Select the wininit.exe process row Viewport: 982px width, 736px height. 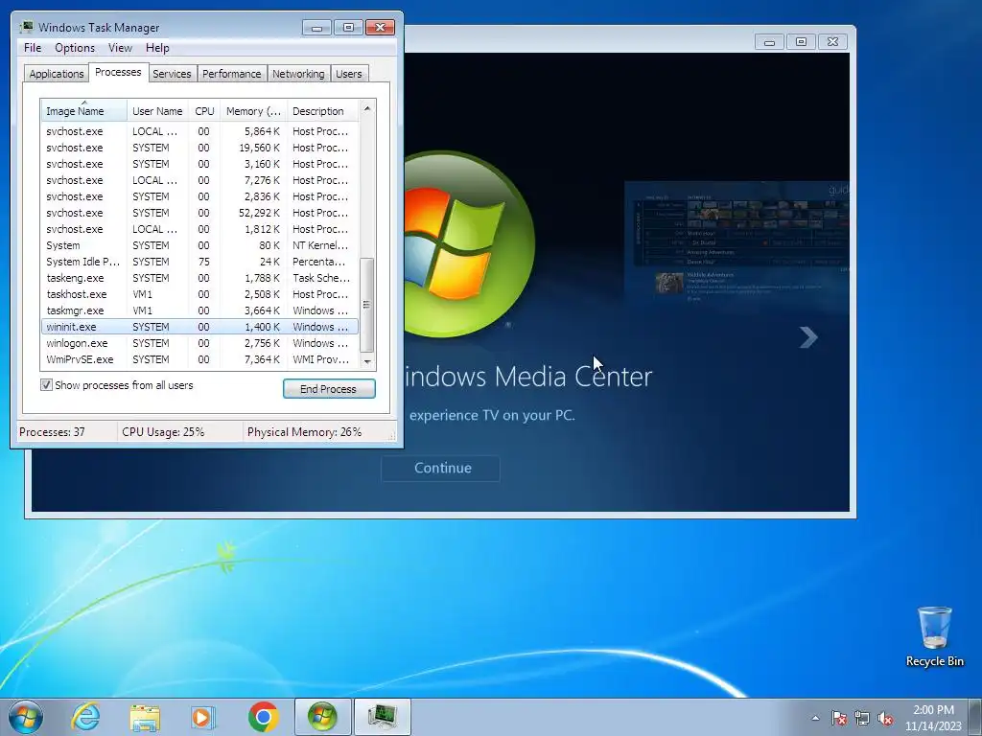199,327
